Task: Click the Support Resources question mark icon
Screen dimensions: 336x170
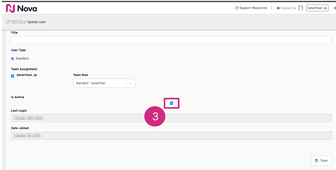Action: point(237,8)
